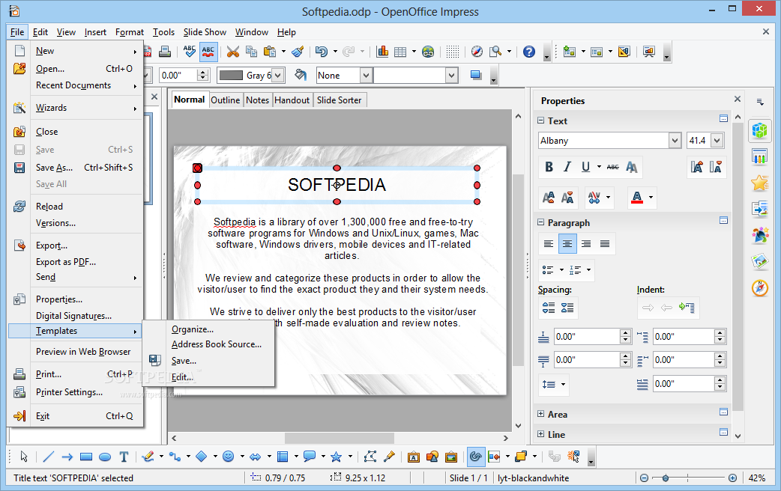Click the Points edit icon
The image size is (781, 491).
tap(370, 457)
